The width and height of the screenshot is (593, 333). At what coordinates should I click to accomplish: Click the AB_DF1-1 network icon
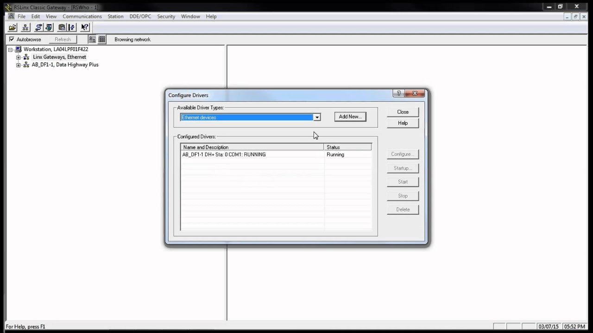click(x=26, y=65)
